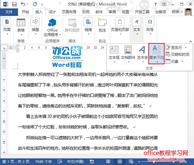Click the Save icon in quick access toolbar

point(14,4)
